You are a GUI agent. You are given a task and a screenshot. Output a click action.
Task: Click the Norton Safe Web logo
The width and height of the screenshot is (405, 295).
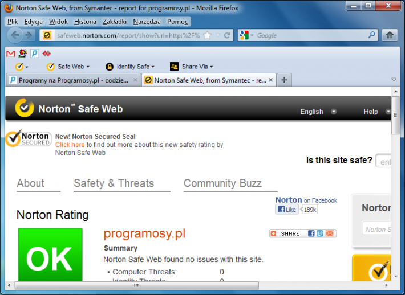(68, 108)
